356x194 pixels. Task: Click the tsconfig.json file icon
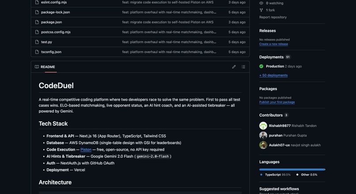[x=37, y=52]
